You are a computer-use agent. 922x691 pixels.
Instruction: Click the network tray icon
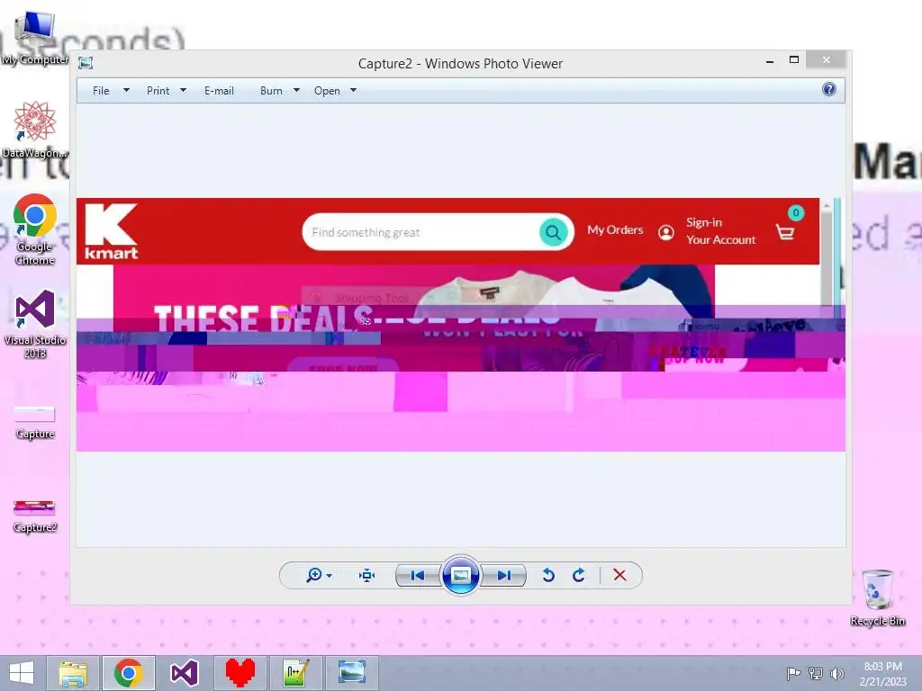pyautogui.click(x=816, y=673)
